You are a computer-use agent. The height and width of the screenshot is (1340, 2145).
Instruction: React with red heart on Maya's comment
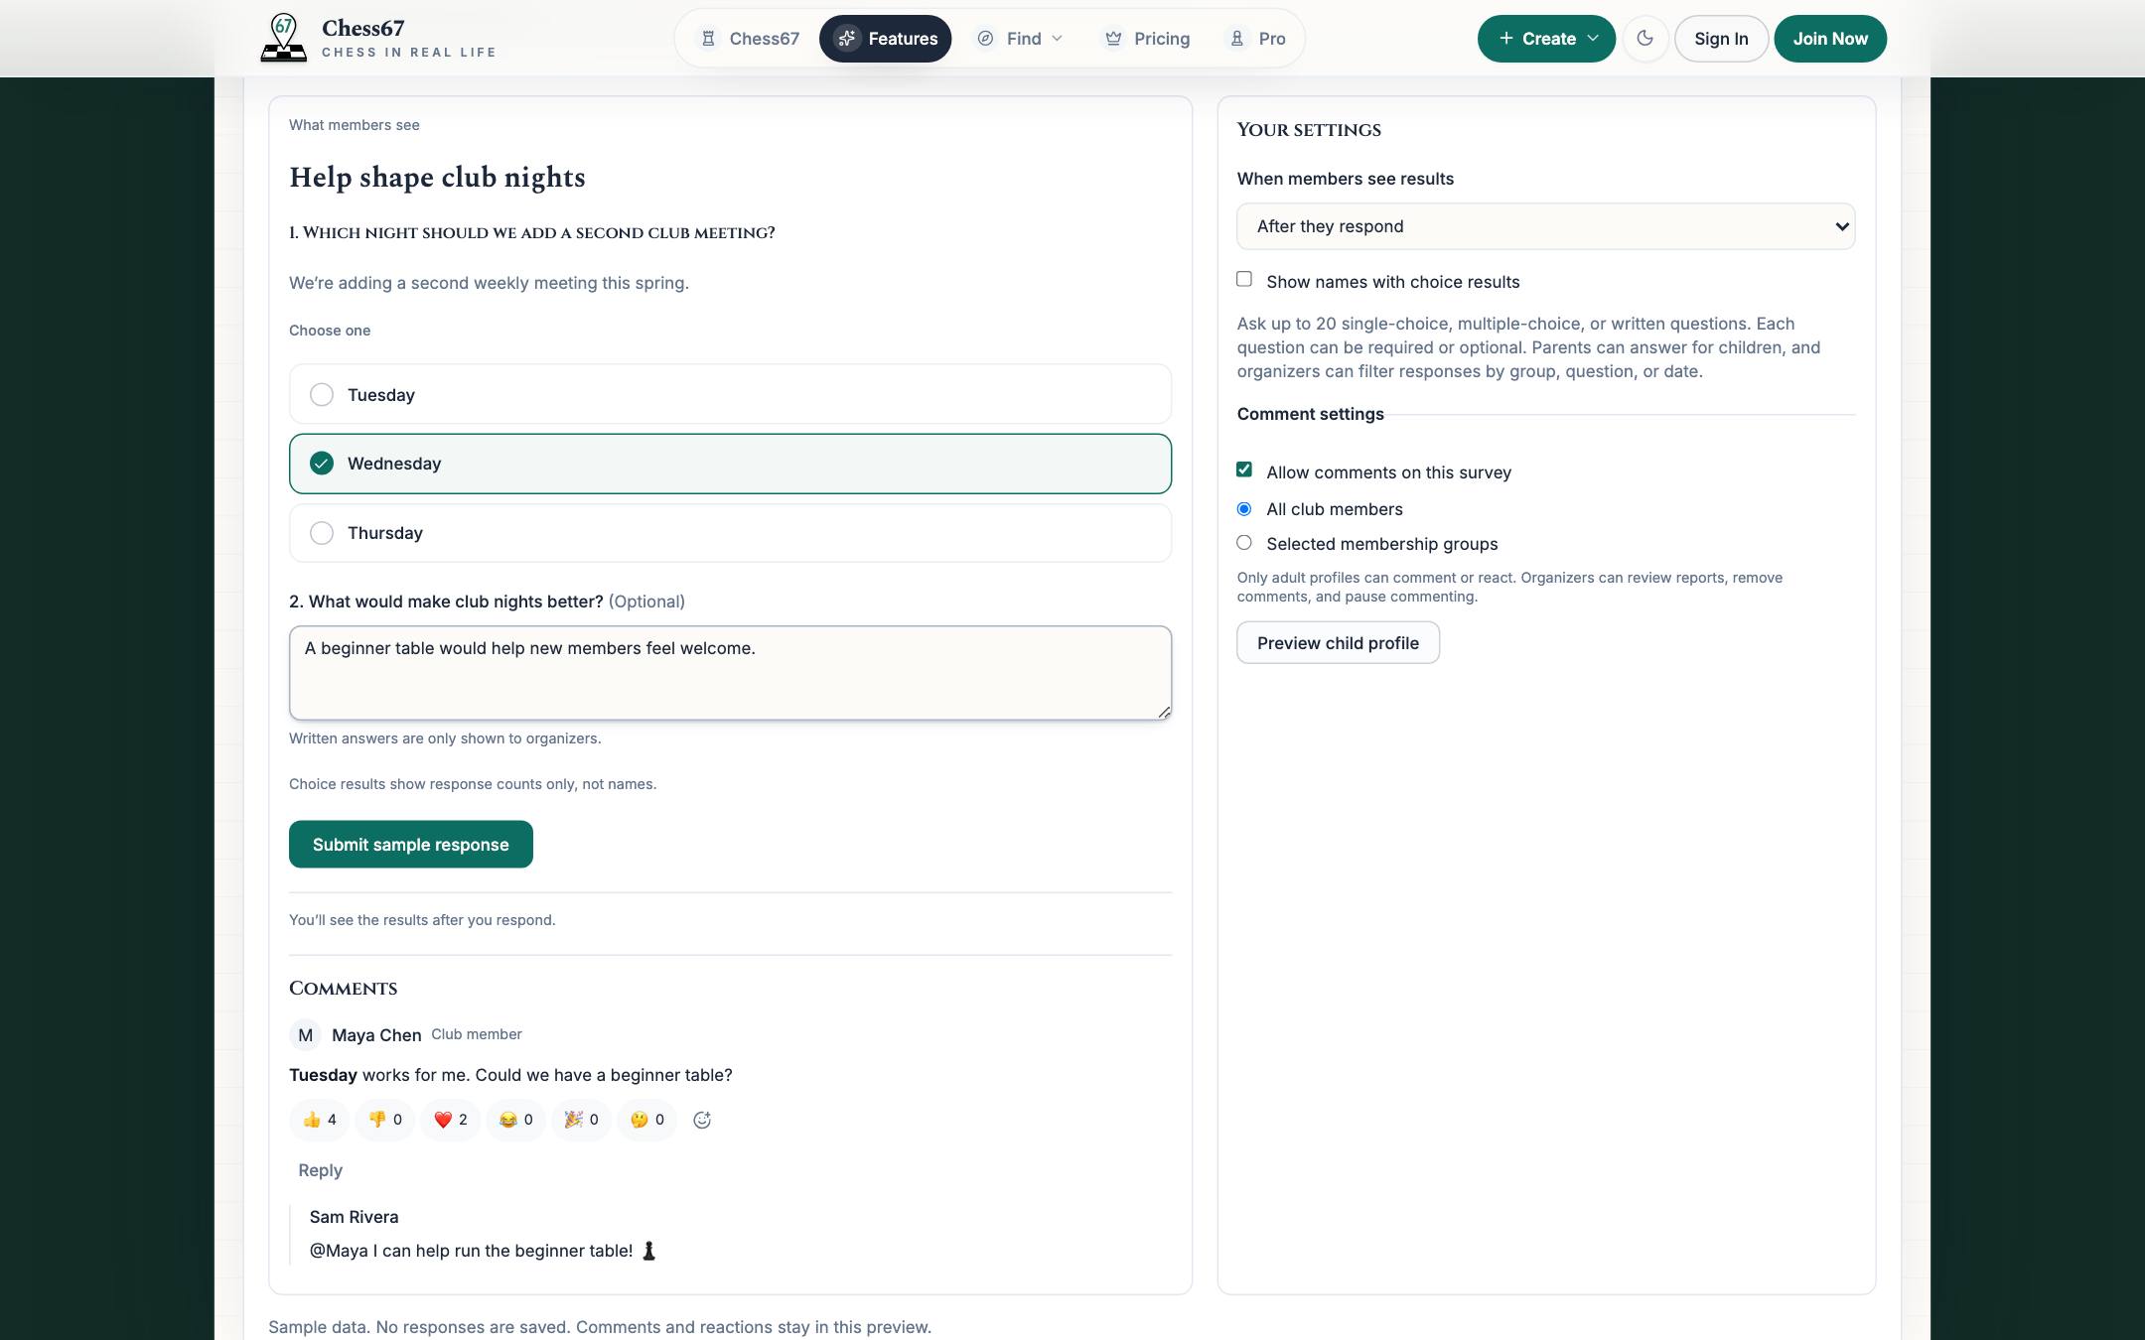pyautogui.click(x=451, y=1120)
